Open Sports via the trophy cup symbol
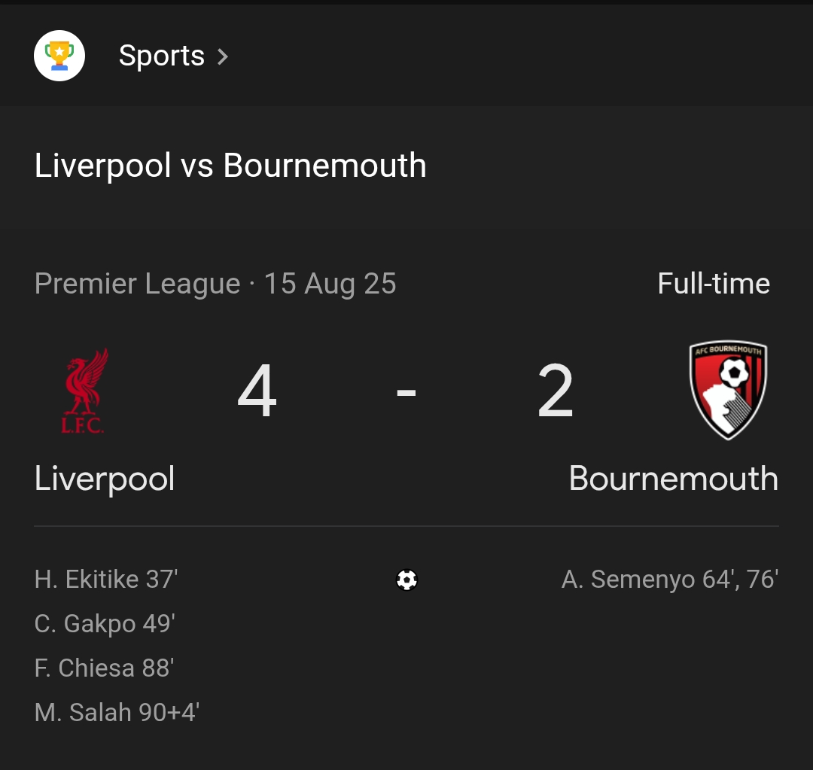Image resolution: width=813 pixels, height=770 pixels. pos(59,55)
